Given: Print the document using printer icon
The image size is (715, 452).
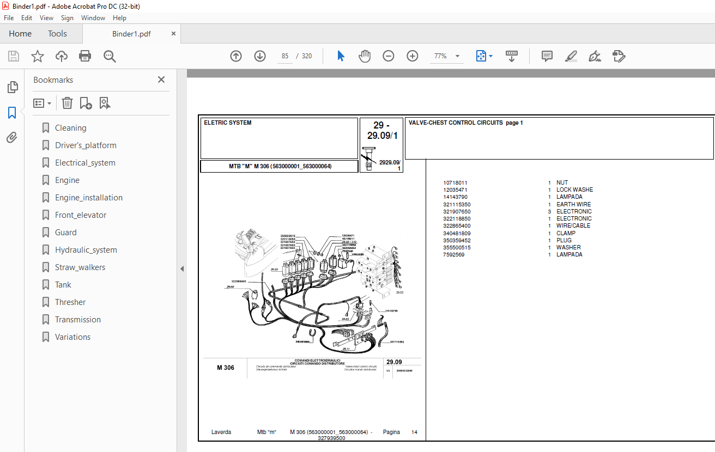Looking at the screenshot, I should (85, 56).
